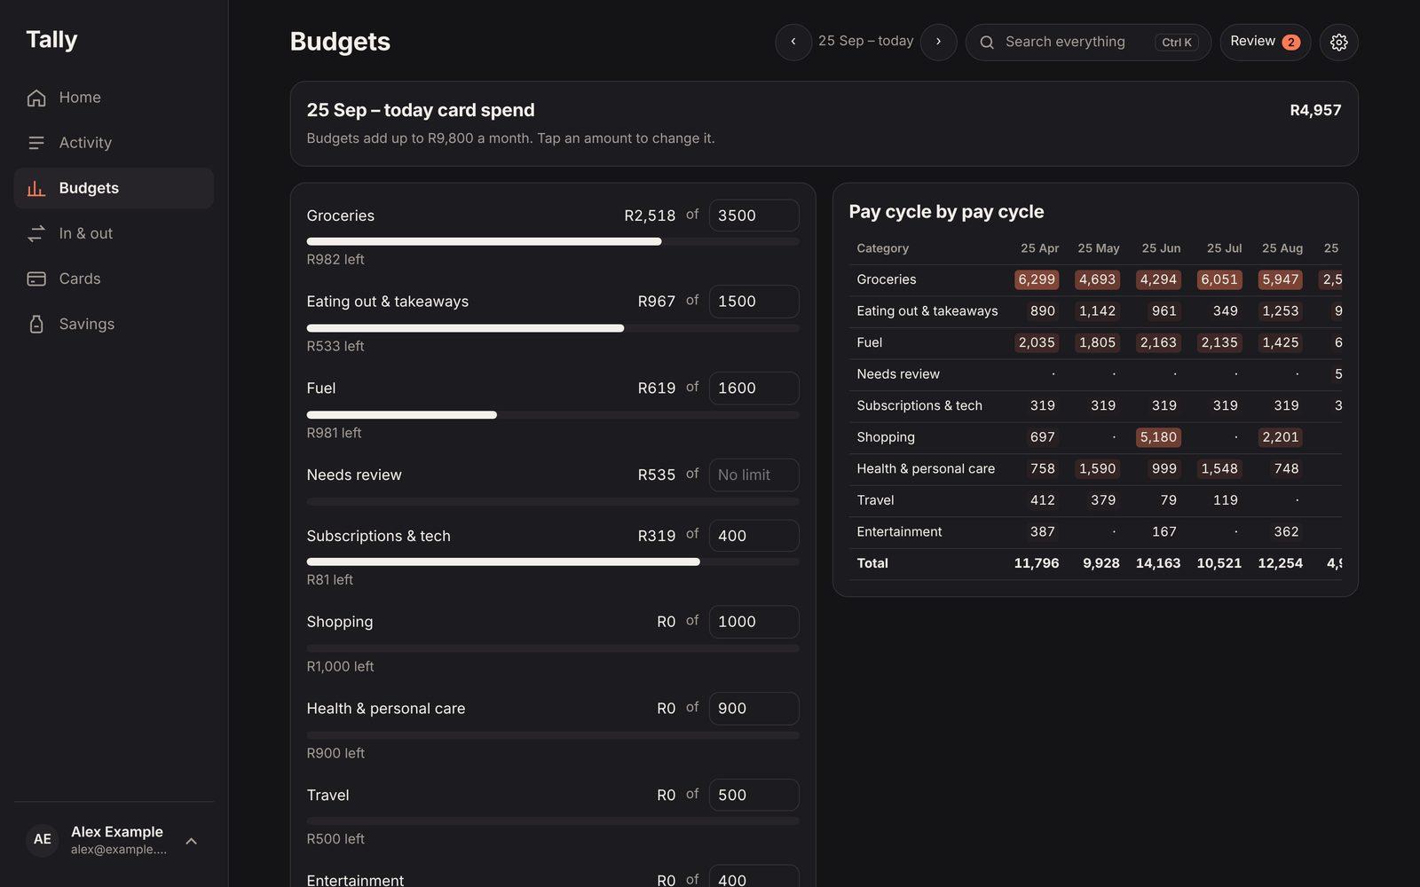Click the 25 Jun column header

click(1161, 248)
